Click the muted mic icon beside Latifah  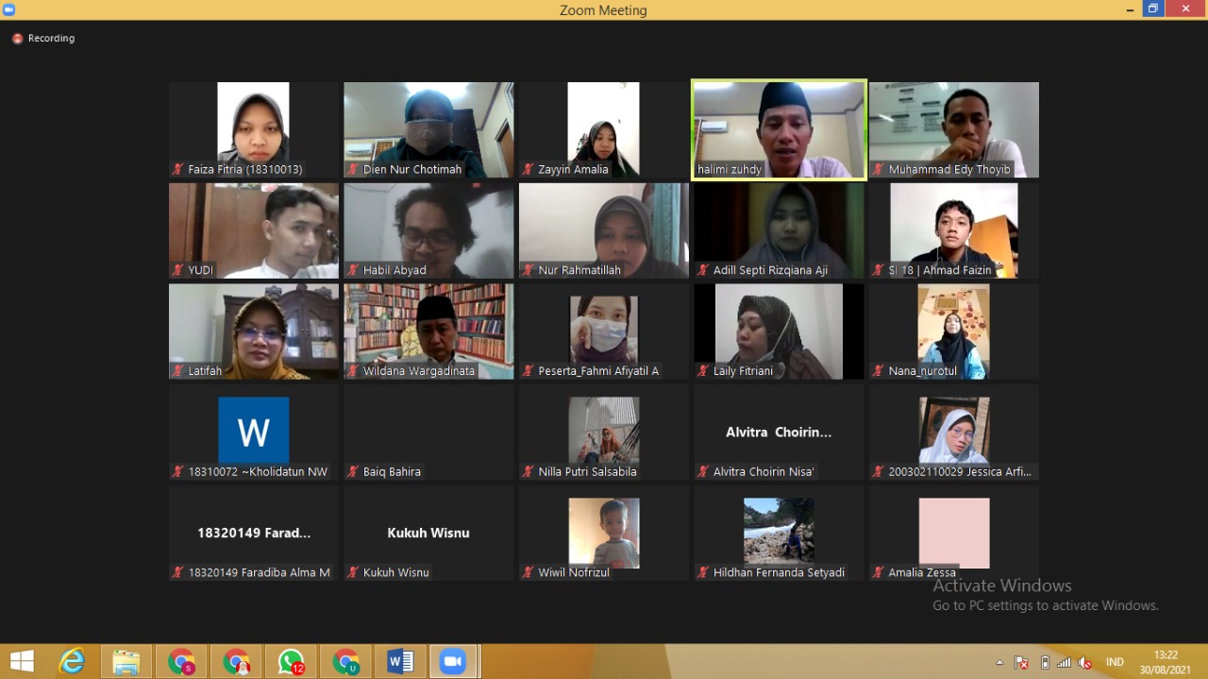177,371
